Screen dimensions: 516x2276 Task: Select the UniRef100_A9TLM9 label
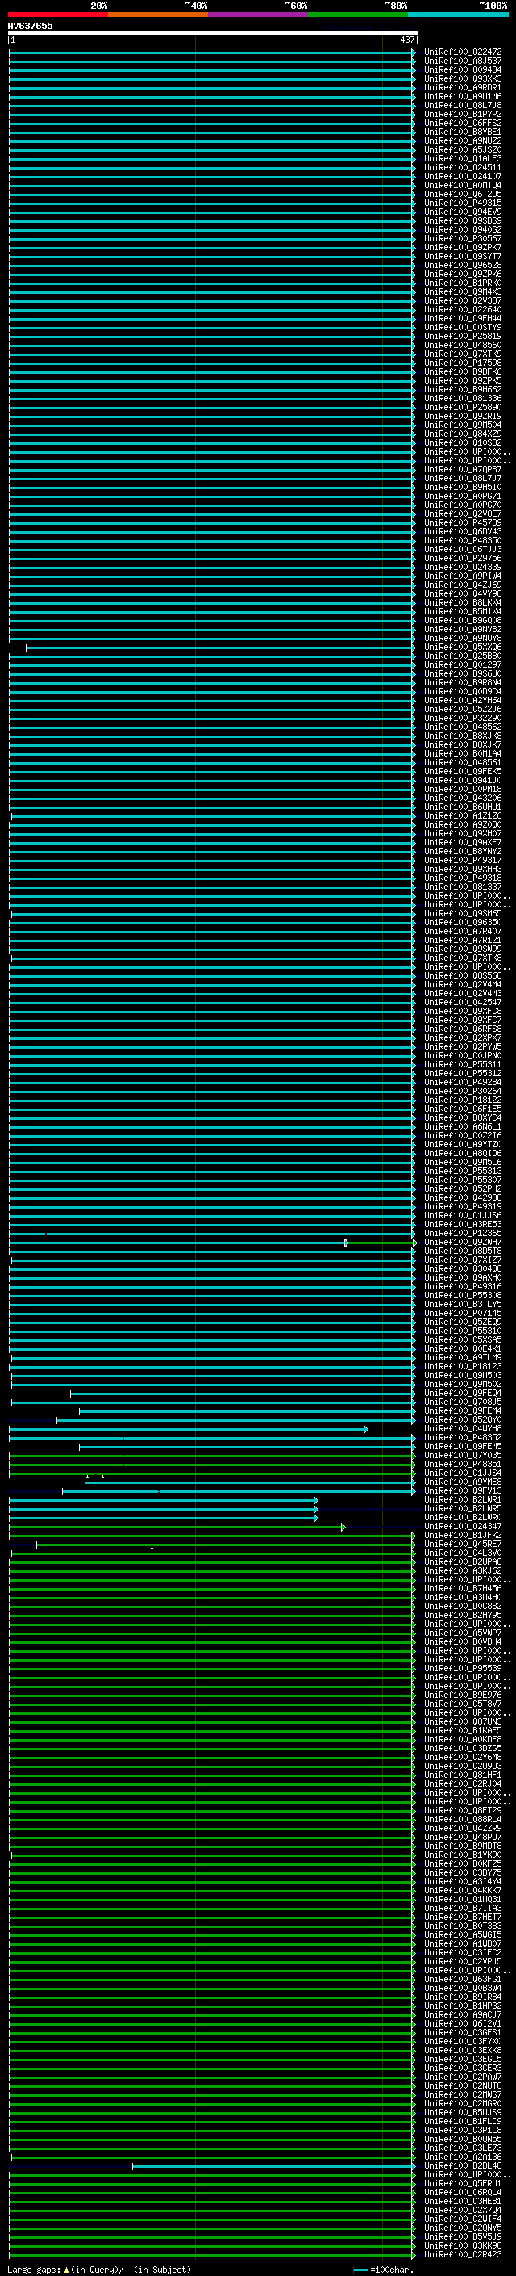tap(463, 1358)
